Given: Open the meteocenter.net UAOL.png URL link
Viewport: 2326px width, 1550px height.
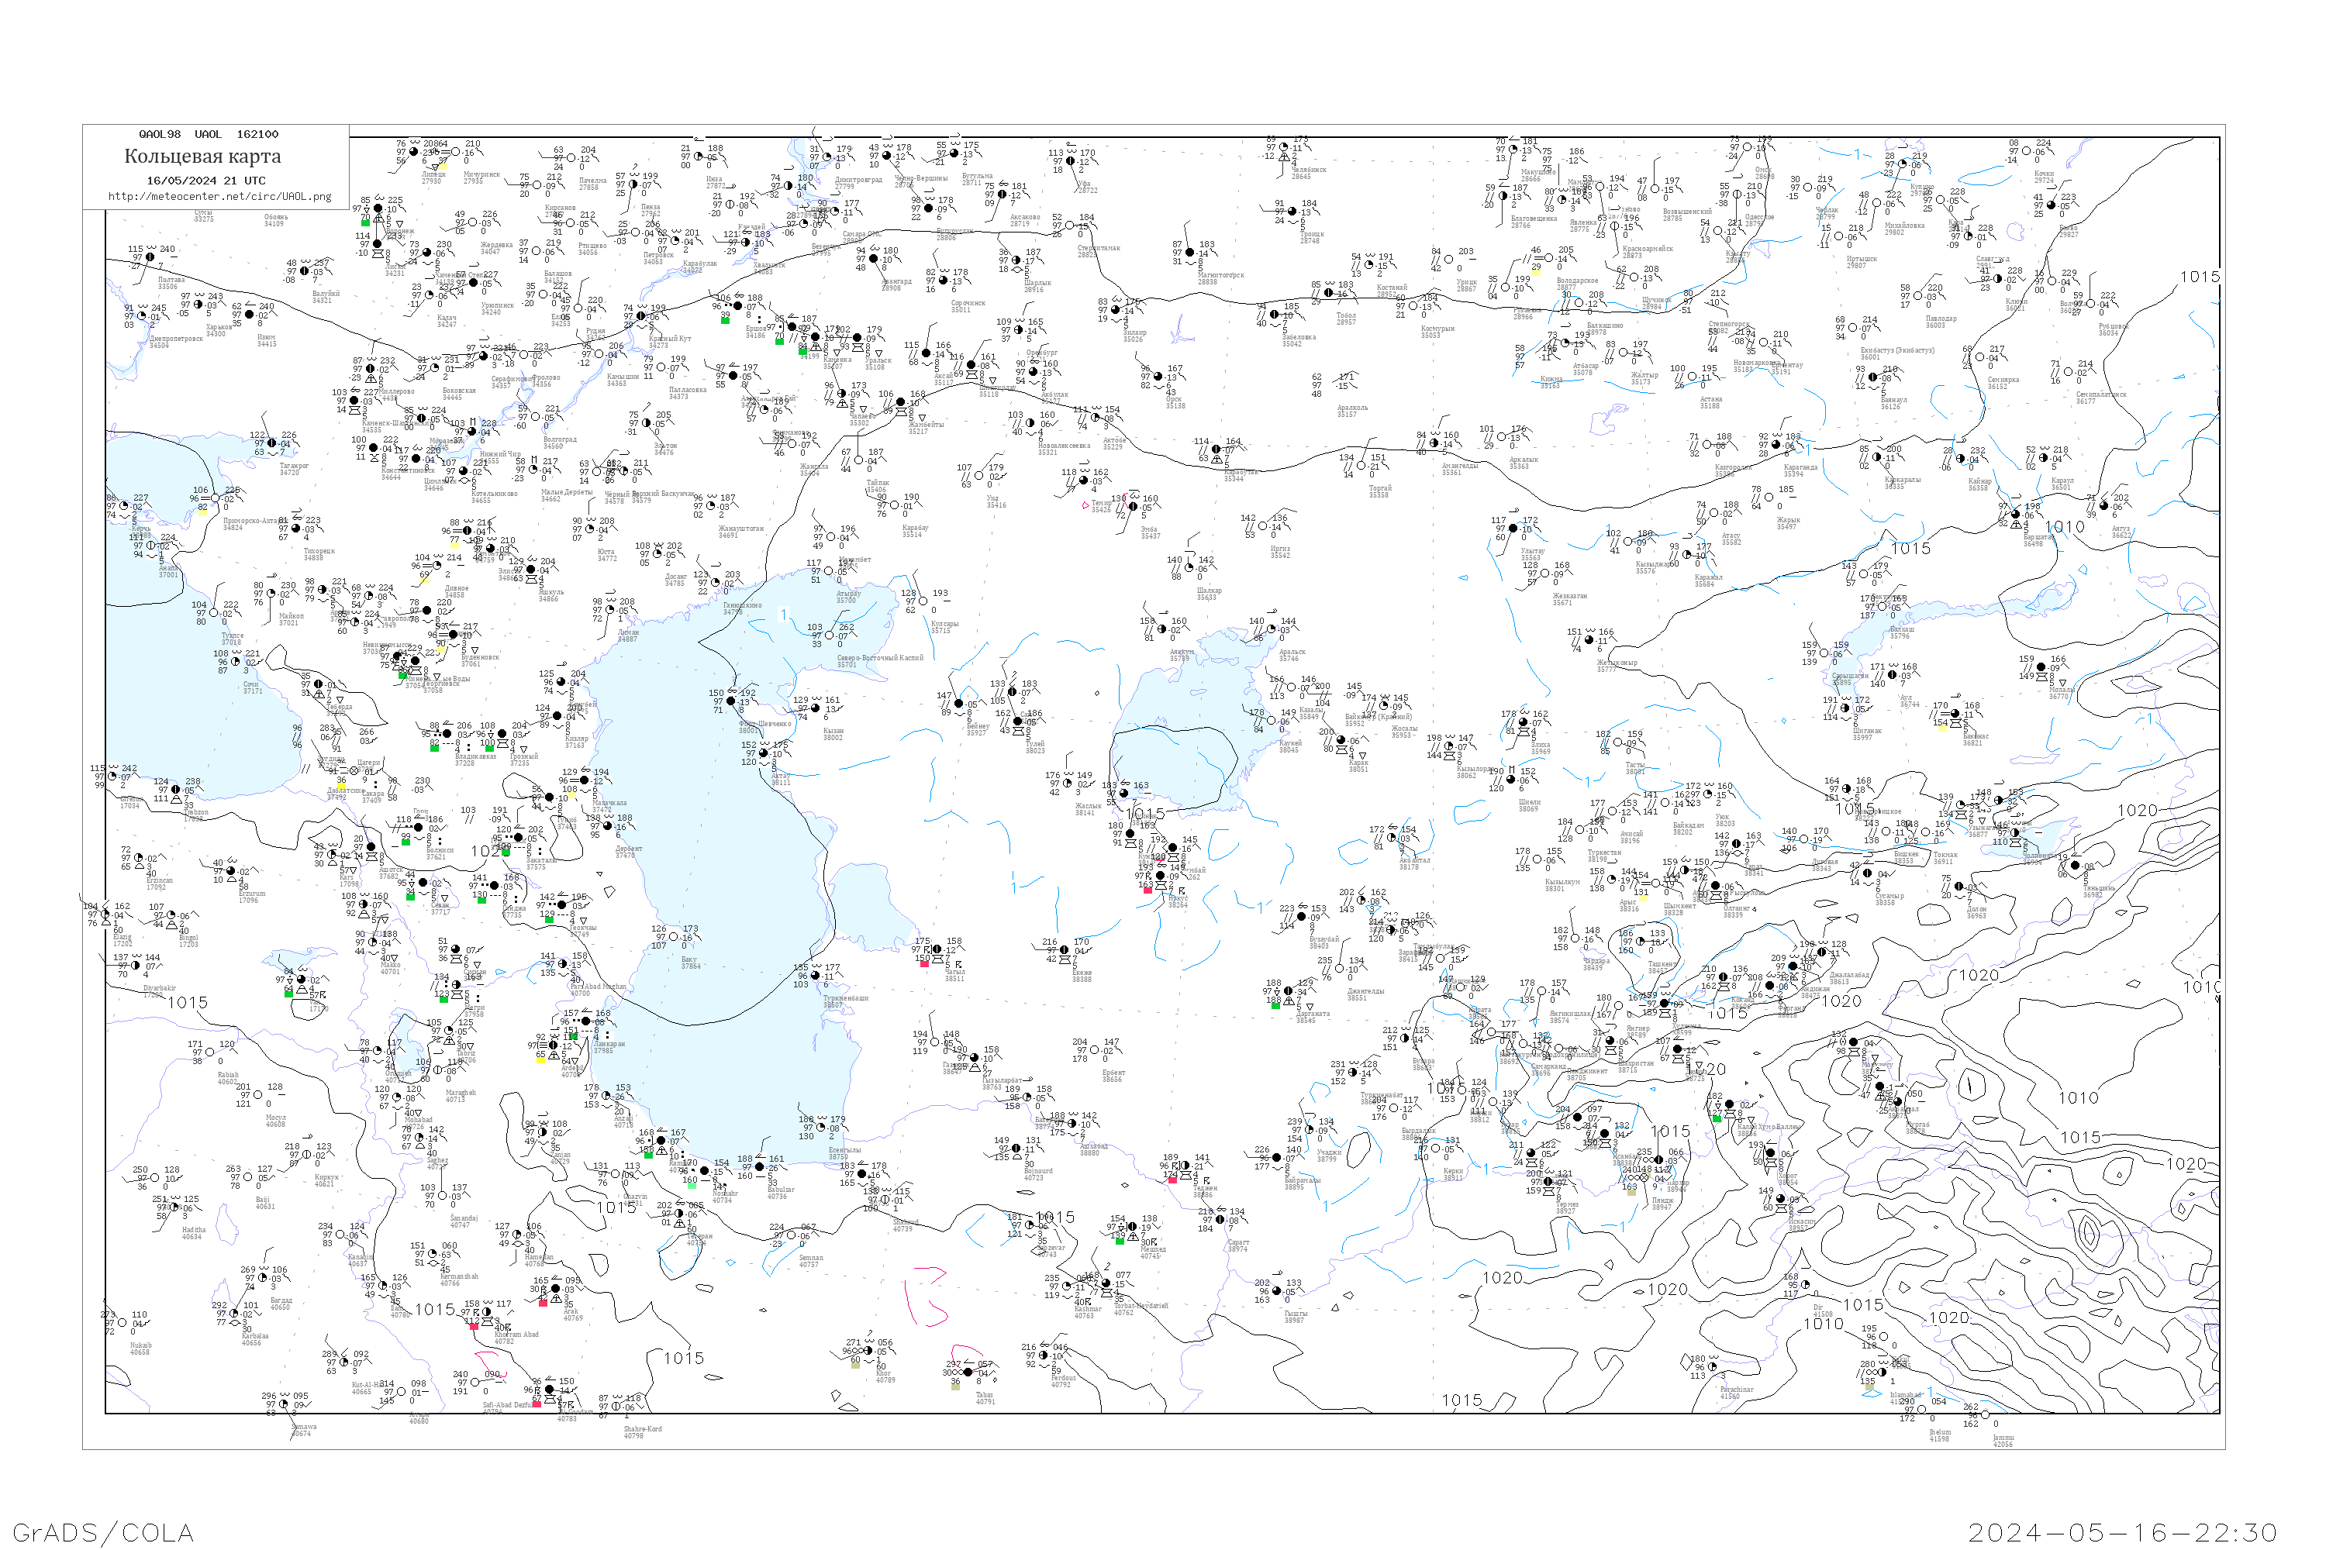Looking at the screenshot, I should (x=219, y=197).
